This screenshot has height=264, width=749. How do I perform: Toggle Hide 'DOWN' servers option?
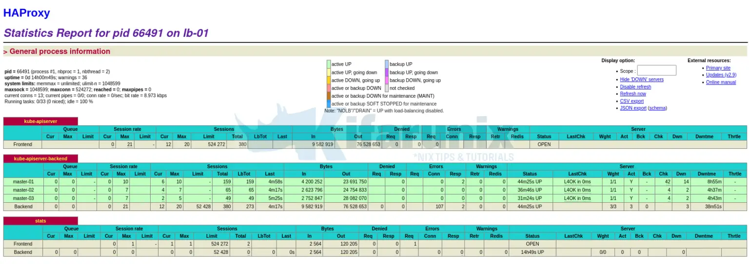pyautogui.click(x=641, y=79)
